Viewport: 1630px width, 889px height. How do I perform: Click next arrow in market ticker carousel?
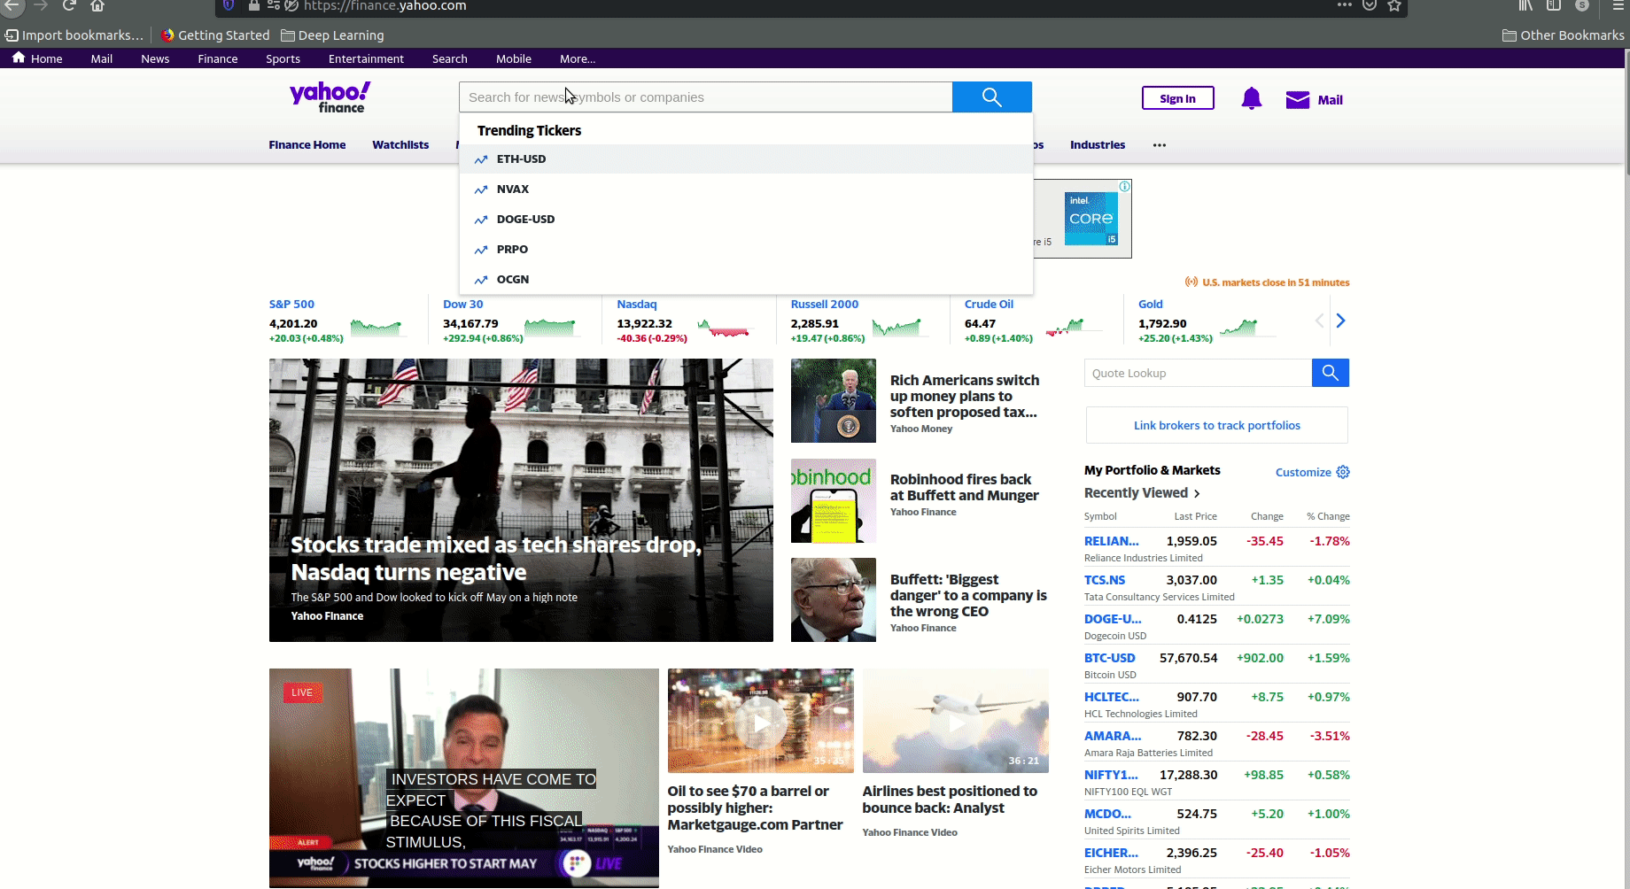[x=1340, y=321]
